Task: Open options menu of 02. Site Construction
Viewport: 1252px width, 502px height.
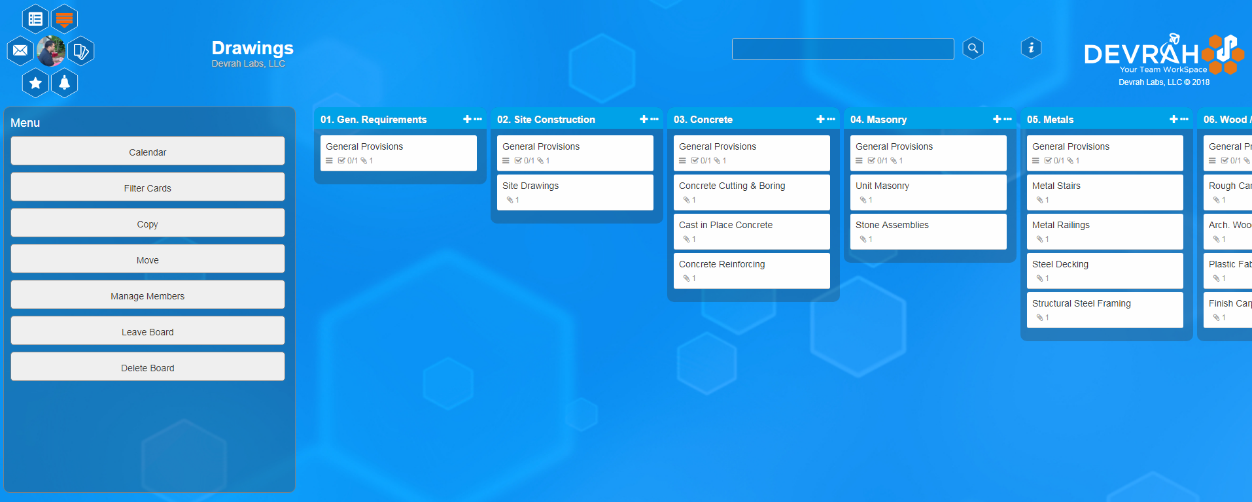Action: [x=654, y=119]
